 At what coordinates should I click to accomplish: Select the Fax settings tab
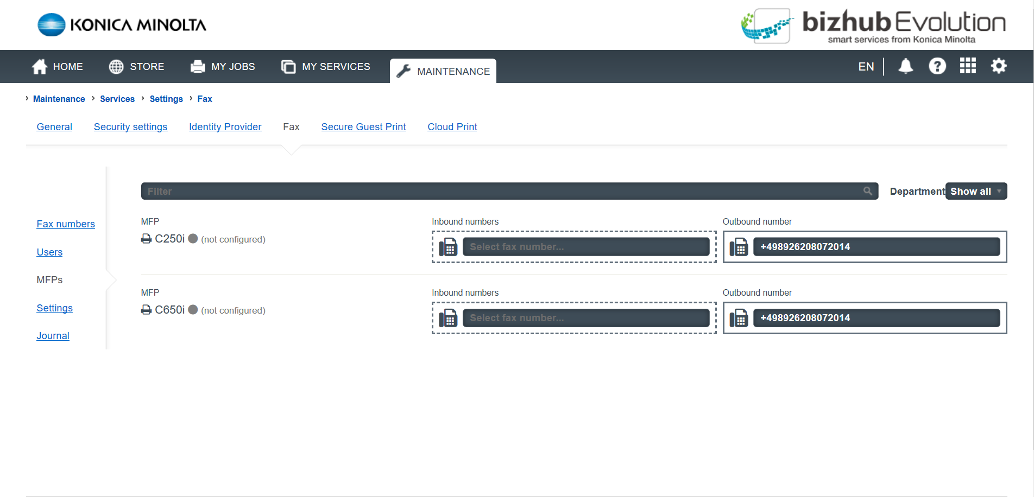click(291, 127)
